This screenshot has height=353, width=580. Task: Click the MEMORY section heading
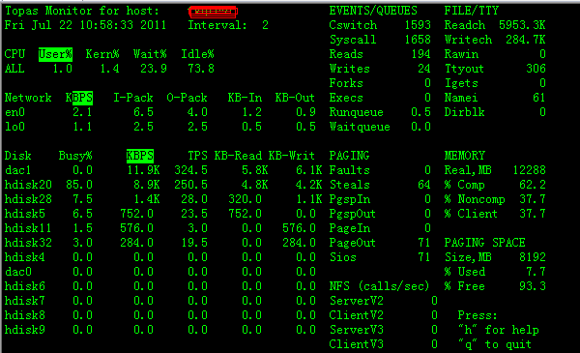click(x=465, y=156)
